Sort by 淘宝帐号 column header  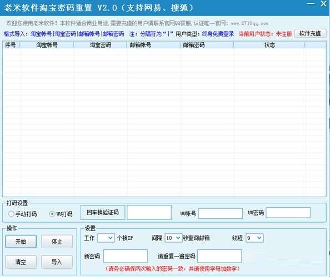[x=47, y=45]
